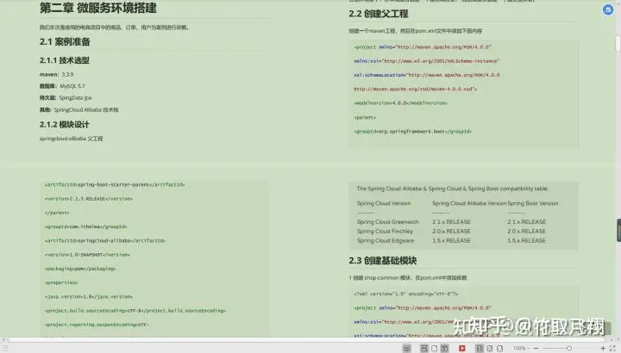
Task: Select the last page-fit icon before 100%
Action: click(x=499, y=348)
